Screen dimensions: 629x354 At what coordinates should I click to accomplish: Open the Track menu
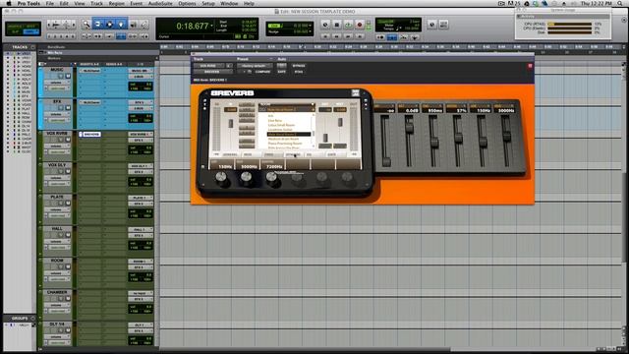tap(96, 3)
